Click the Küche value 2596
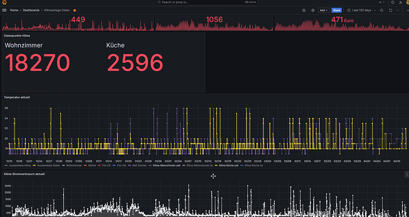Screen dimensions: 409x217 tap(135, 63)
